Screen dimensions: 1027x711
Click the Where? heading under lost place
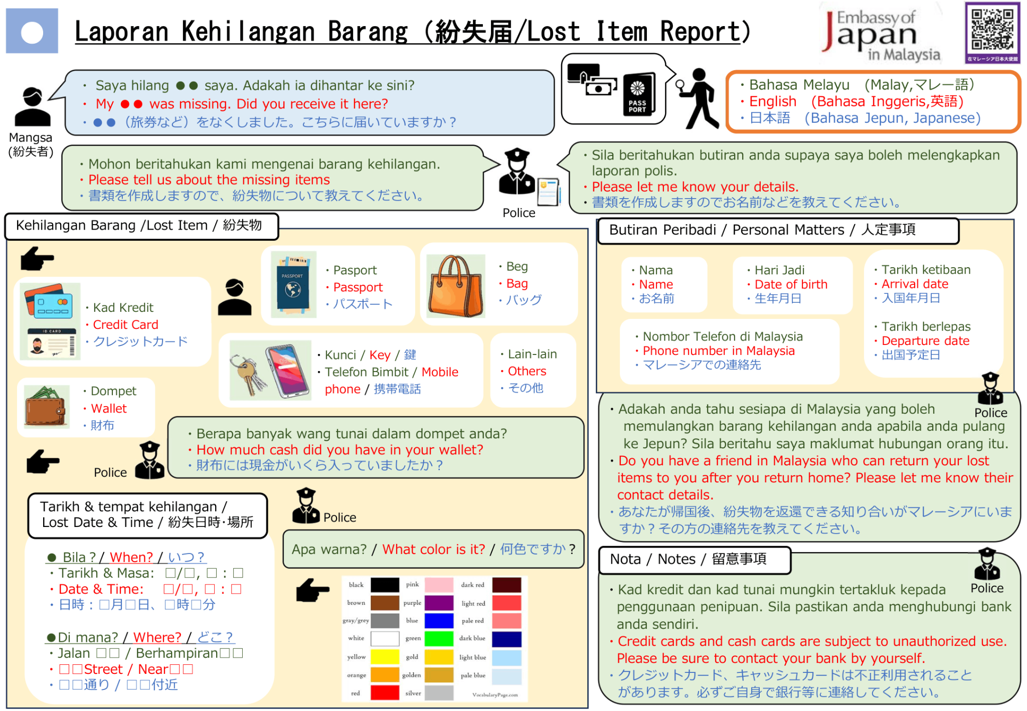pos(157,637)
